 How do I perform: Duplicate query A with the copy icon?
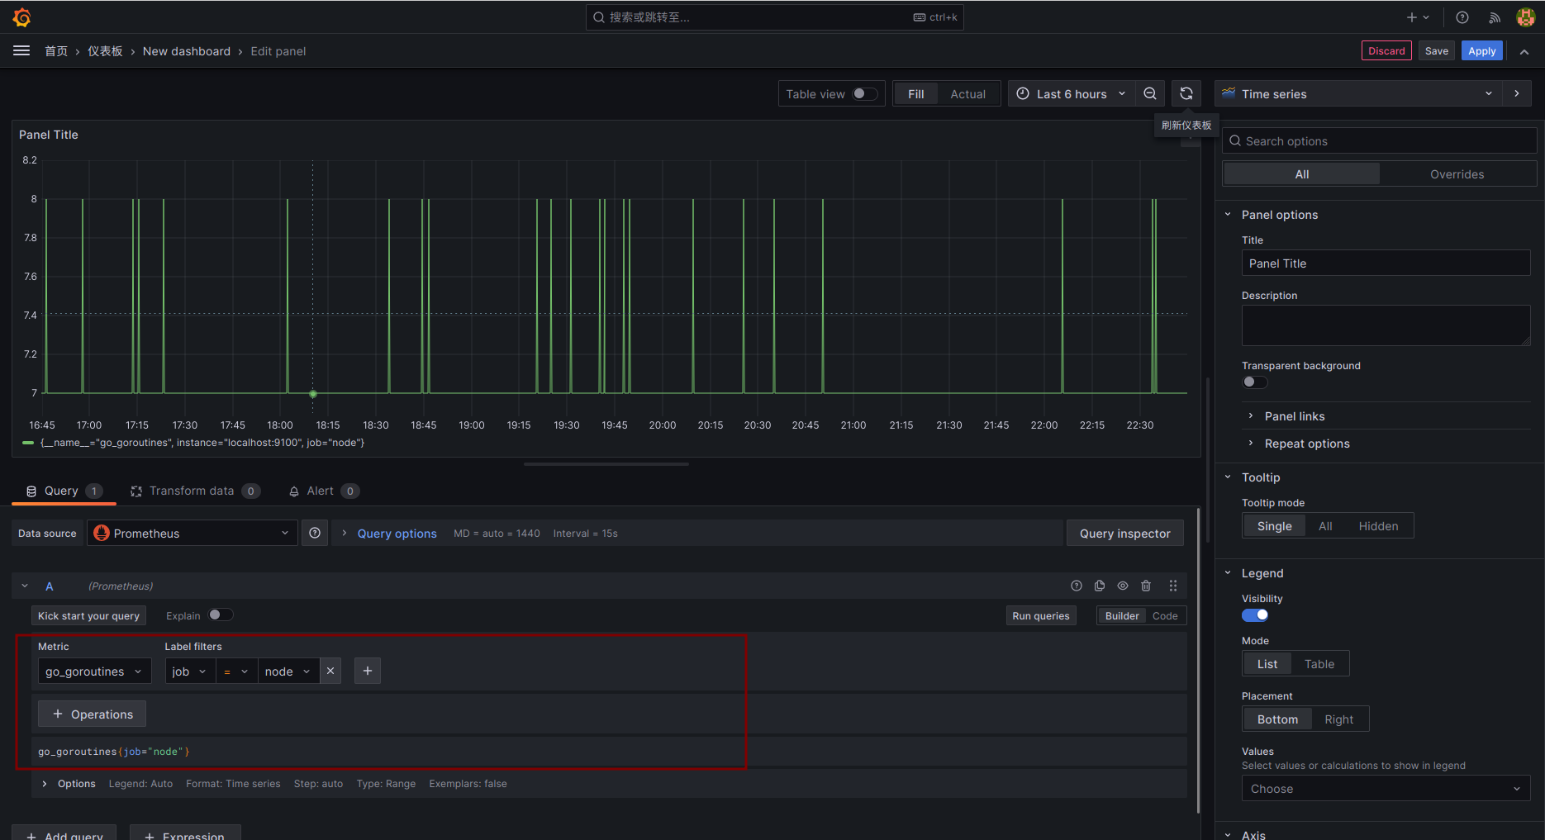click(1100, 586)
